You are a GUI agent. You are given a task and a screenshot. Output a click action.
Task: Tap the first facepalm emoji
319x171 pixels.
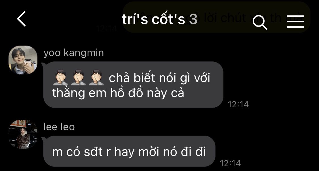[x=60, y=77]
